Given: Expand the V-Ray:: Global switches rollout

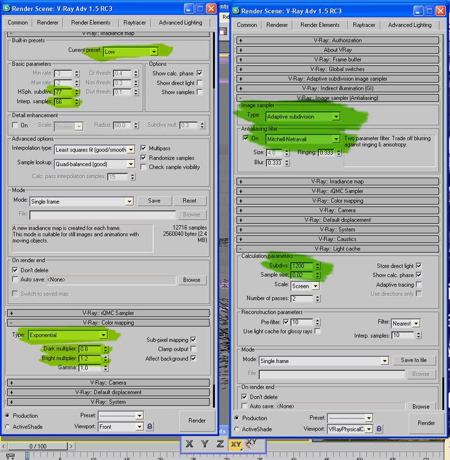Looking at the screenshot, I should pos(338,69).
